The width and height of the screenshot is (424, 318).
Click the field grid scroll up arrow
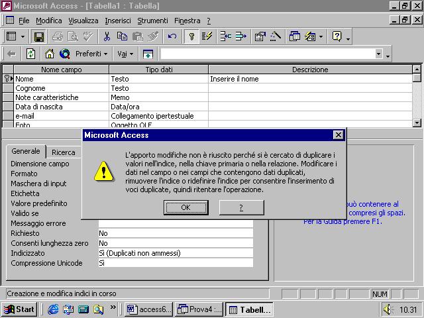[417, 69]
